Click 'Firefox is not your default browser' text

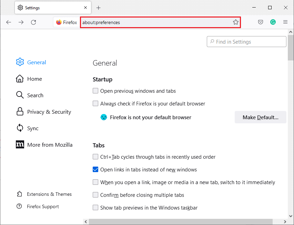coord(151,117)
